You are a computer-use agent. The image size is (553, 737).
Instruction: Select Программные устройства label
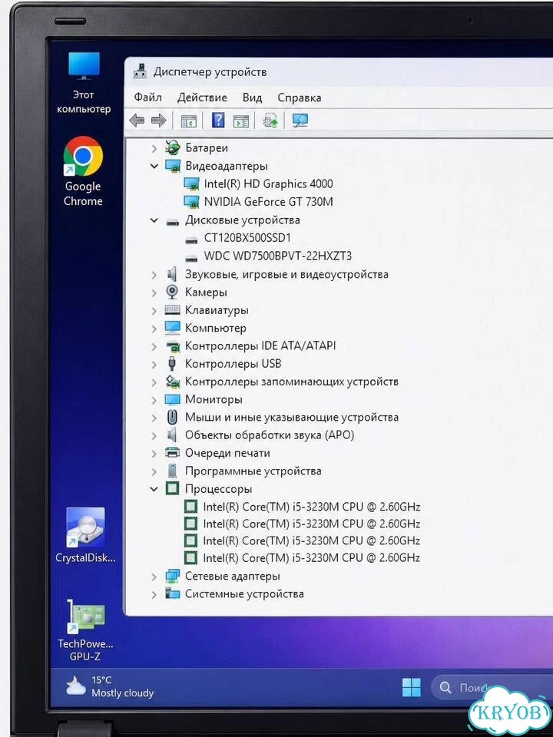click(x=253, y=471)
